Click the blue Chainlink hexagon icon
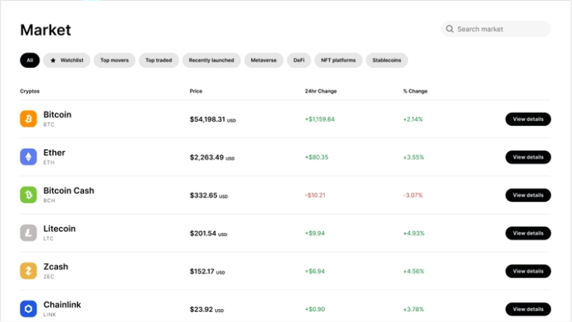The height and width of the screenshot is (322, 572). [28, 309]
